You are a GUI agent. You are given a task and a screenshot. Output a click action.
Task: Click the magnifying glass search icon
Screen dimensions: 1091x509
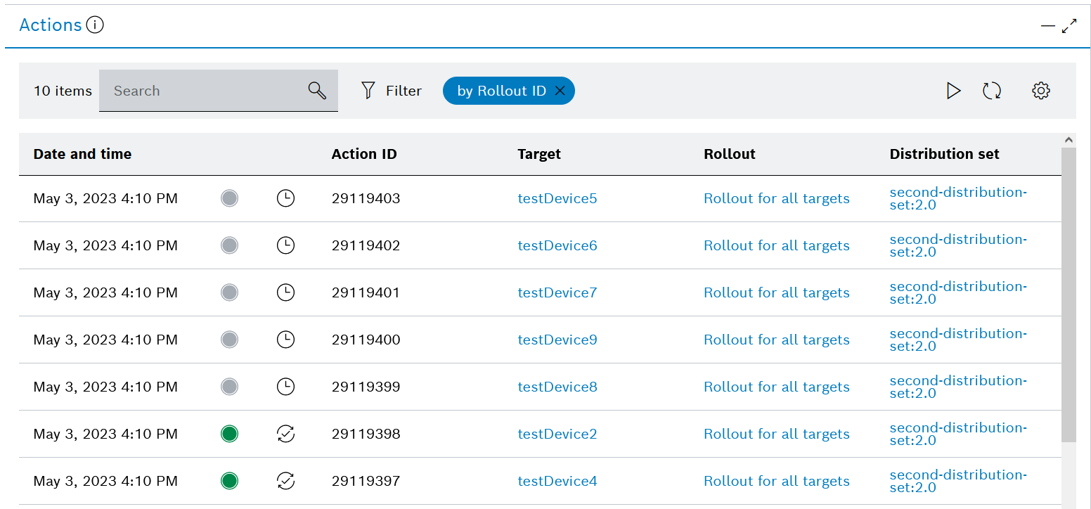pyautogui.click(x=317, y=91)
